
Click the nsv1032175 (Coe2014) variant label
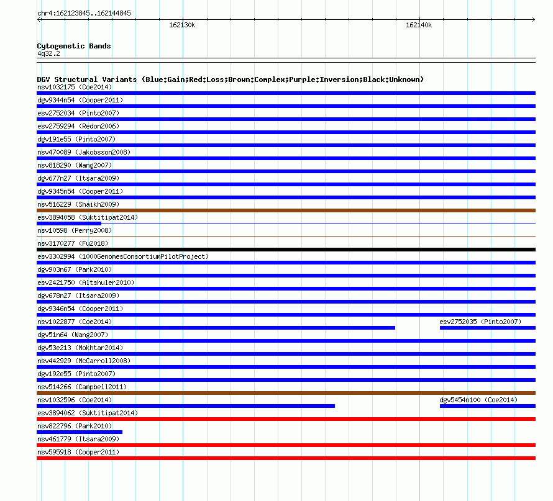pos(75,87)
